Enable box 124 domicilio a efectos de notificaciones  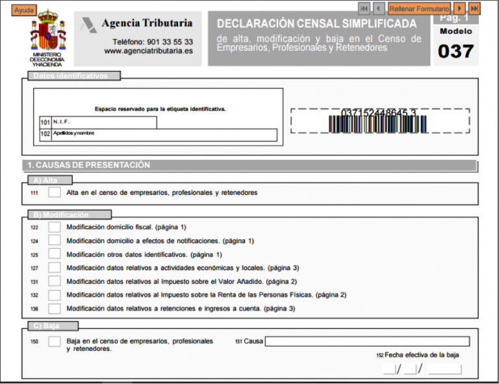tap(55, 240)
